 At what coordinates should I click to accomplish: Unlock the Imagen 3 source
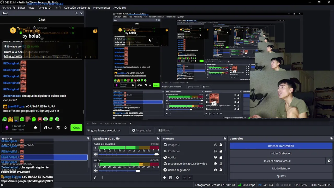(x=221, y=145)
